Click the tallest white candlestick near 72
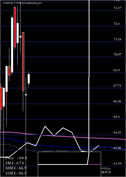Screen dimensions: 126x177 point(12,45)
